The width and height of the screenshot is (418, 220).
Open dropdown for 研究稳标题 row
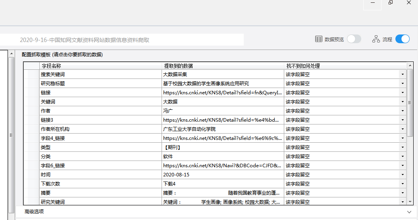[x=403, y=83]
